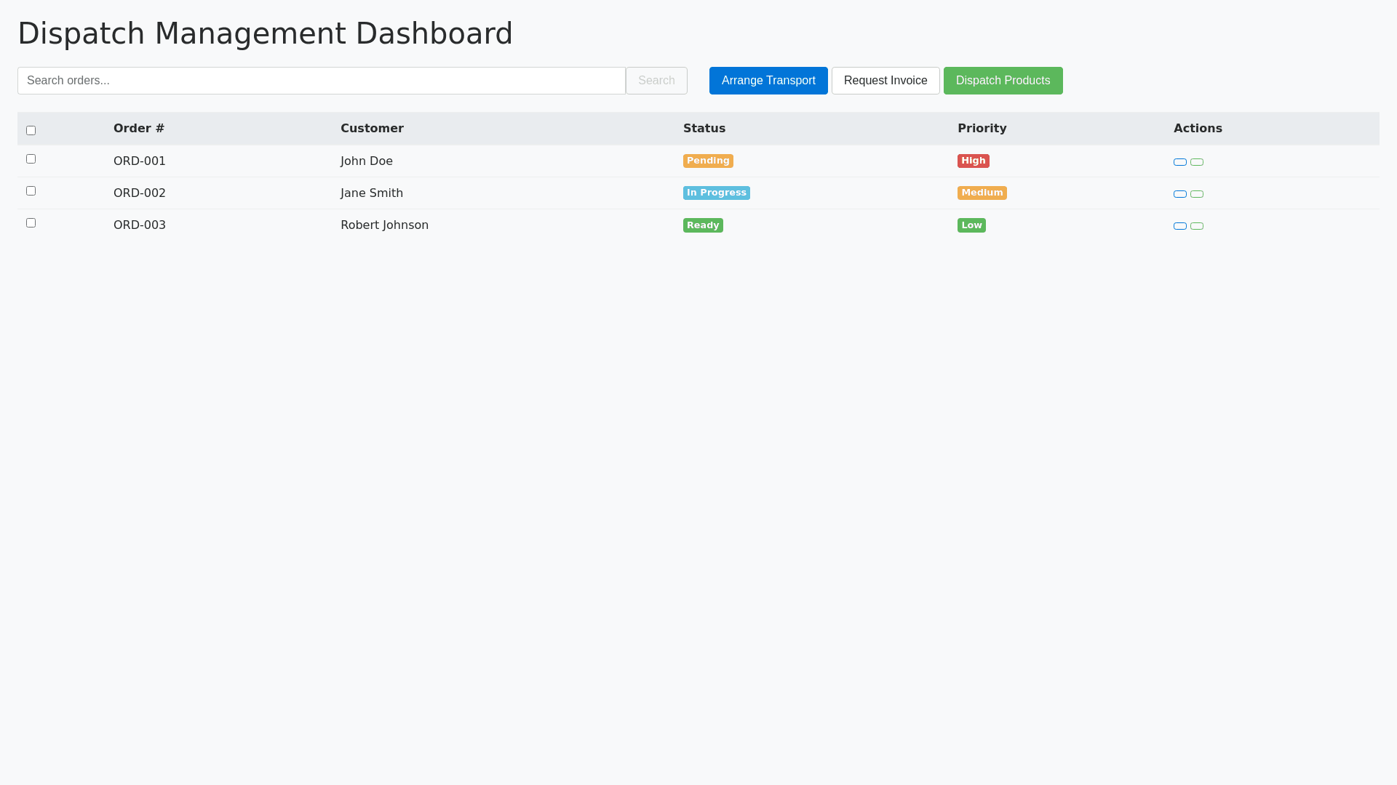1397x785 pixels.
Task: Click the Search button
Action: (x=656, y=81)
